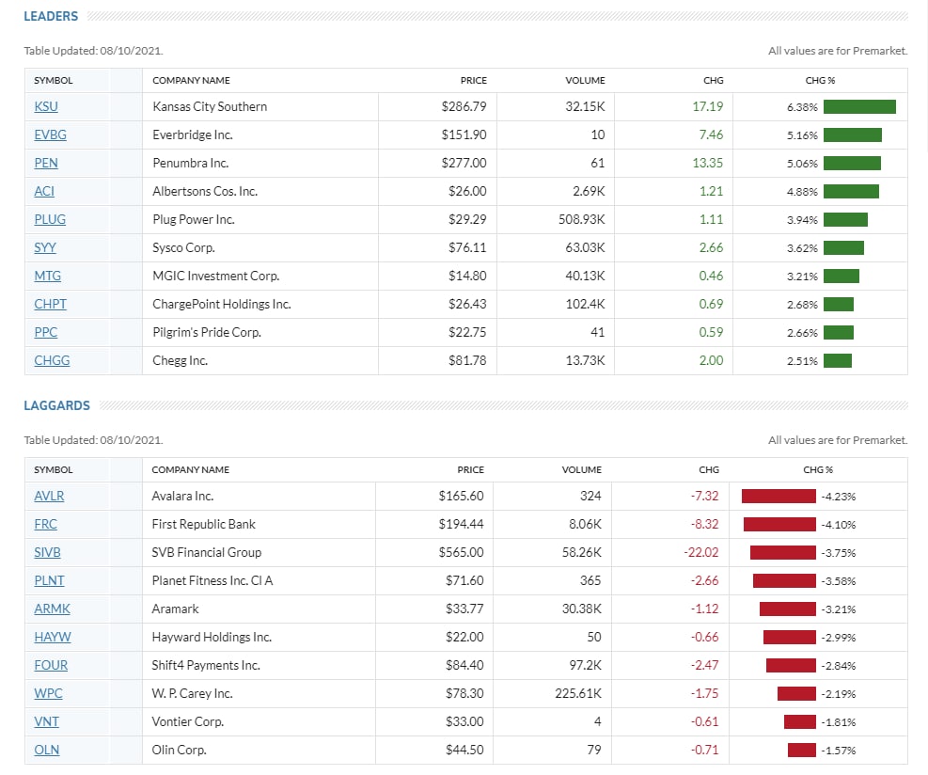Click the LEADERS section heading
Viewport: 928px width, 775px height.
click(51, 17)
